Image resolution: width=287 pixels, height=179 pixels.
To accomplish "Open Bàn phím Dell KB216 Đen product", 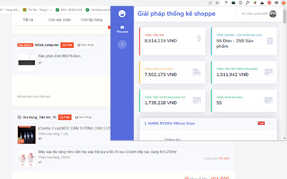I will click(x=59, y=56).
